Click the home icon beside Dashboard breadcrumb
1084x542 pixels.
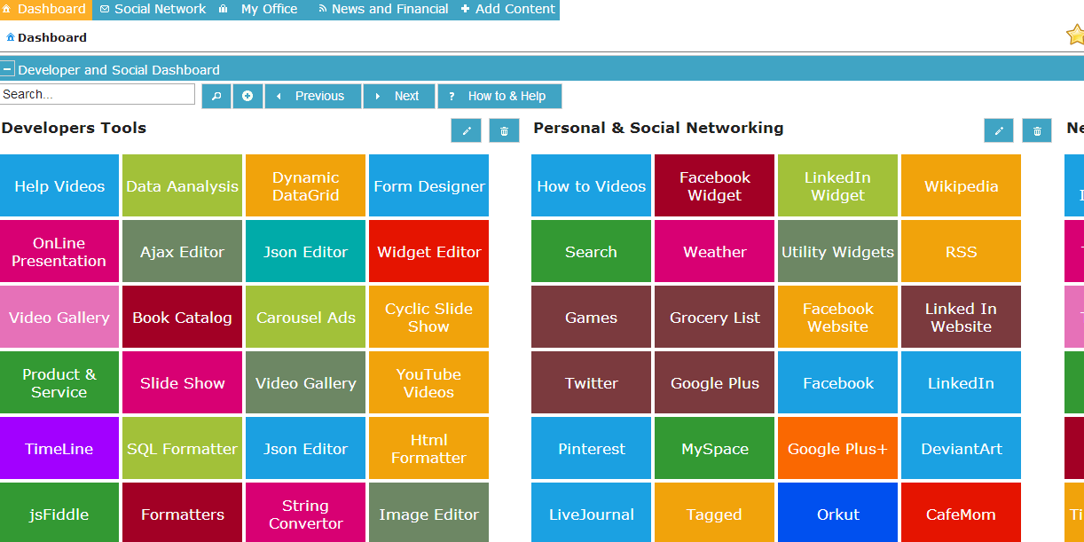point(10,37)
